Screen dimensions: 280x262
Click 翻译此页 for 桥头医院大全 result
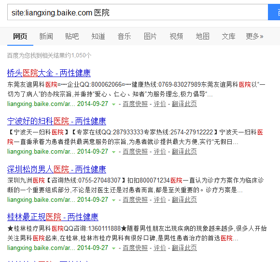click(x=184, y=104)
